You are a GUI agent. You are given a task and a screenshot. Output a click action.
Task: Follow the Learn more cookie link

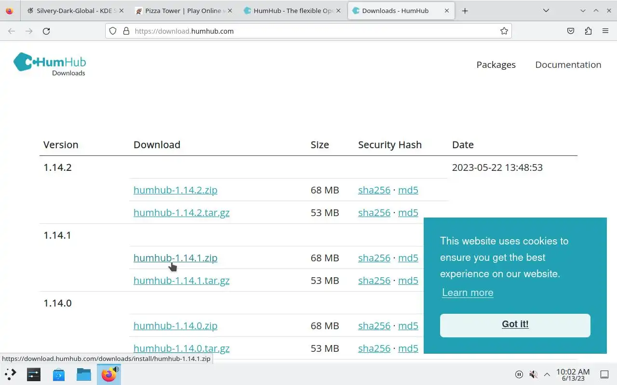(x=468, y=293)
